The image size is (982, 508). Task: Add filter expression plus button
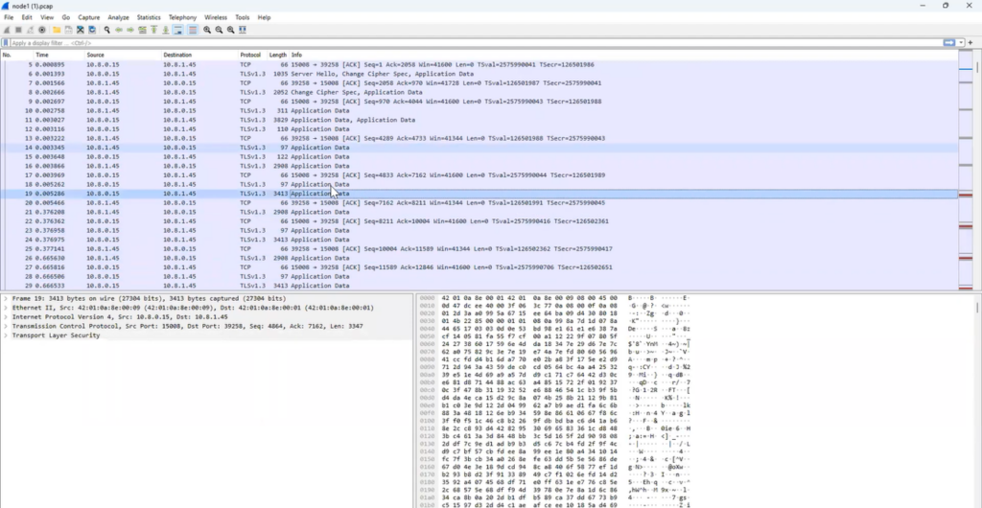click(x=970, y=42)
